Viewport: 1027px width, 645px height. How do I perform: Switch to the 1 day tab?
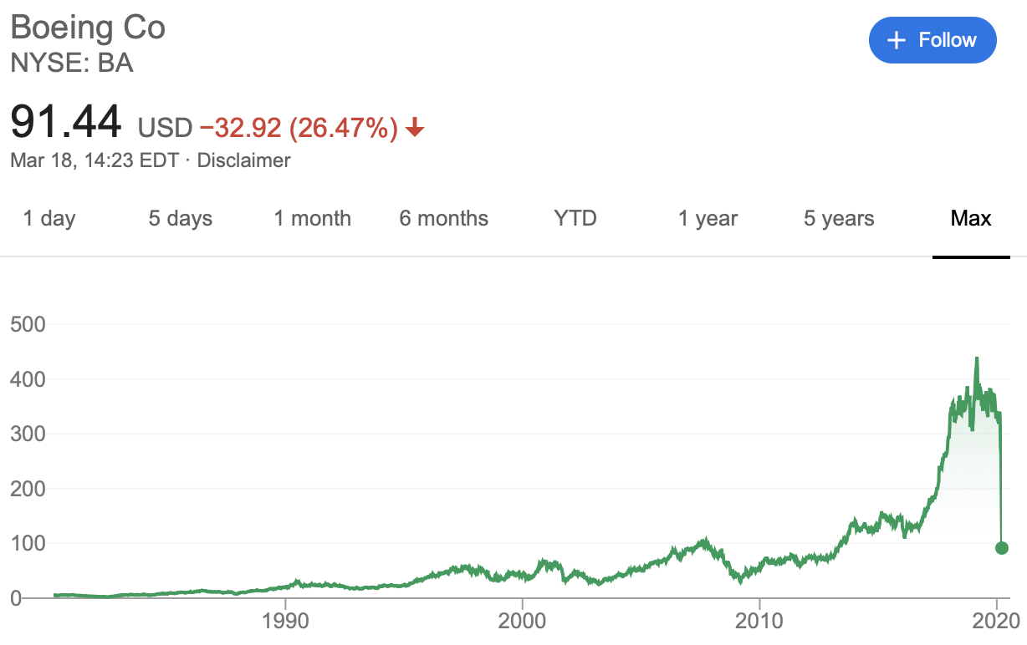(x=49, y=219)
